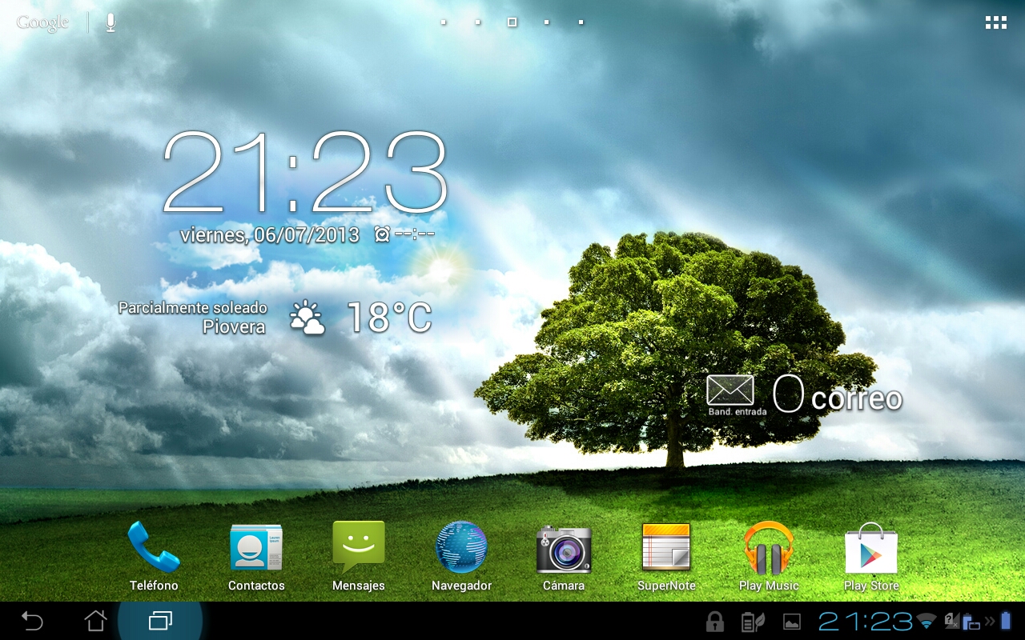Open the Band. entrada email widget
Viewport: 1025px width, 640px height.
[x=730, y=392]
